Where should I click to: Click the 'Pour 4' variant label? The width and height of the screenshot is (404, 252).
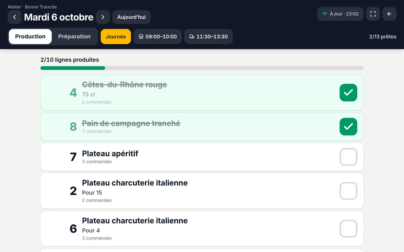tap(91, 230)
